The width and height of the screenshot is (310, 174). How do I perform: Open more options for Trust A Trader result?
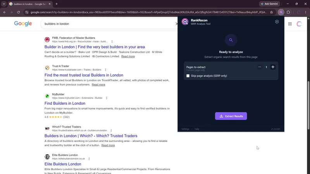tap(105, 70)
